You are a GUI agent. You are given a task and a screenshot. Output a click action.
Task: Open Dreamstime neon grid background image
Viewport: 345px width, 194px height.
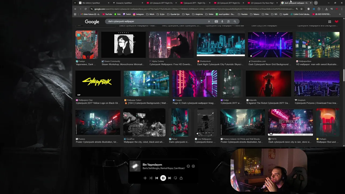pyautogui.click(x=270, y=44)
